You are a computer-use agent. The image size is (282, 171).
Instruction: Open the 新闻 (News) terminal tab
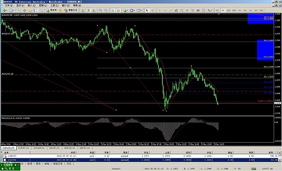30,164
